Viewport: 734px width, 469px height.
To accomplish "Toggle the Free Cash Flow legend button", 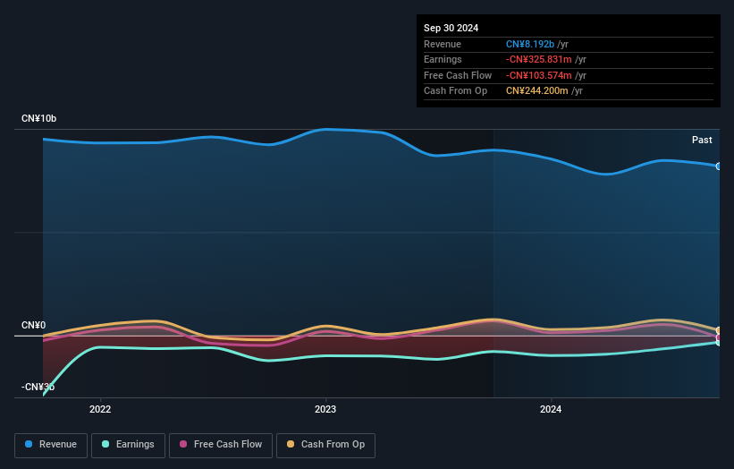I will point(221,445).
